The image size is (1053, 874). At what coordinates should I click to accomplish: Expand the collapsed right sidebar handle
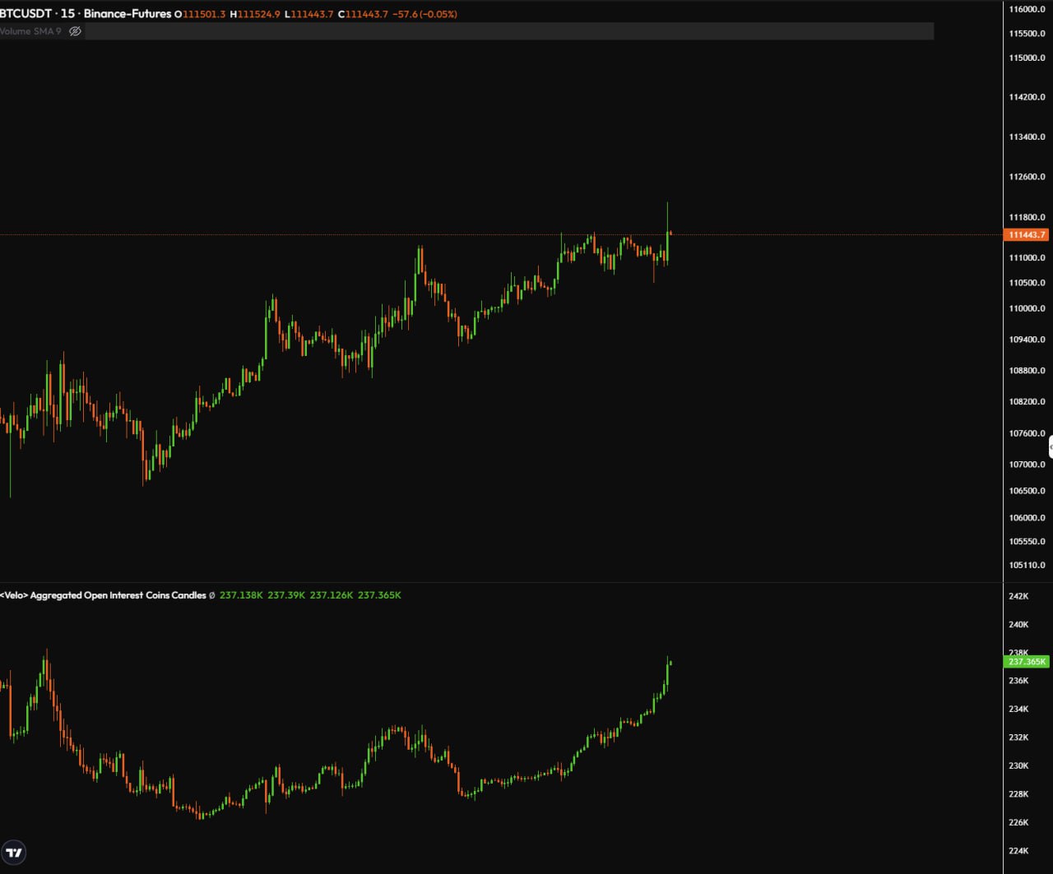(1050, 446)
